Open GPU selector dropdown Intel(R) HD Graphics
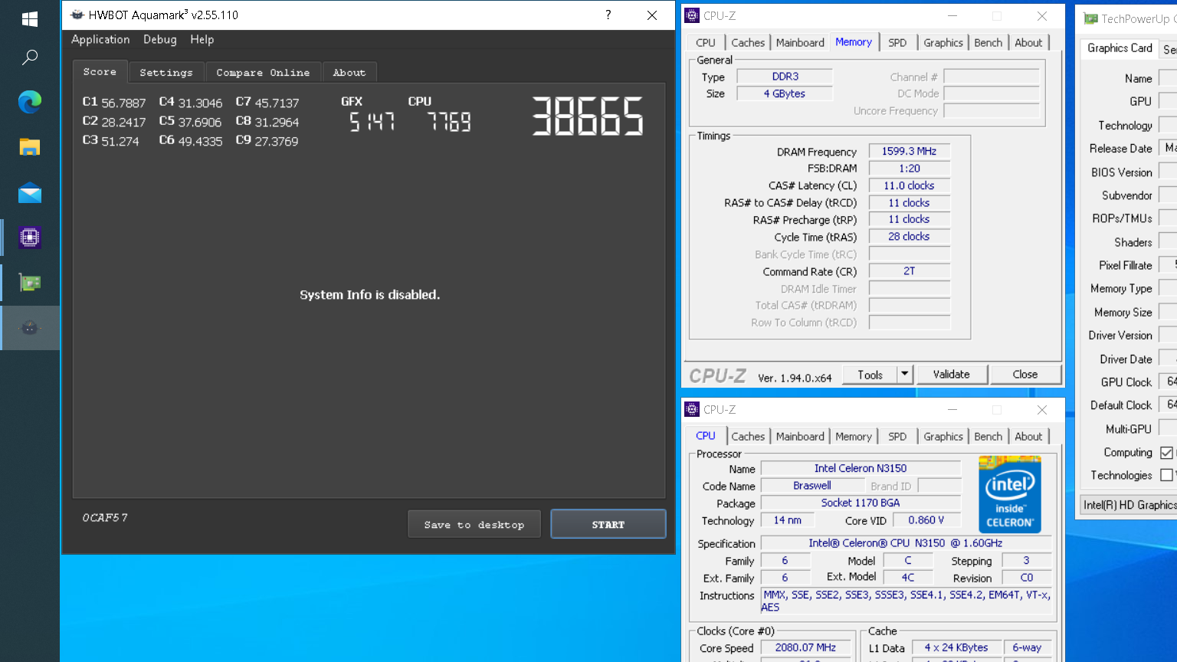This screenshot has height=662, width=1177. click(x=1129, y=505)
